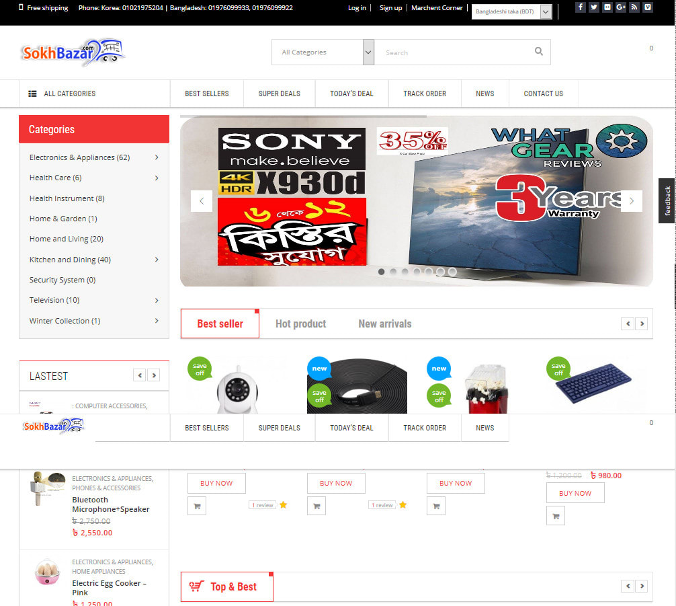
Task: Open the Facebook social icon
Action: (x=581, y=7)
